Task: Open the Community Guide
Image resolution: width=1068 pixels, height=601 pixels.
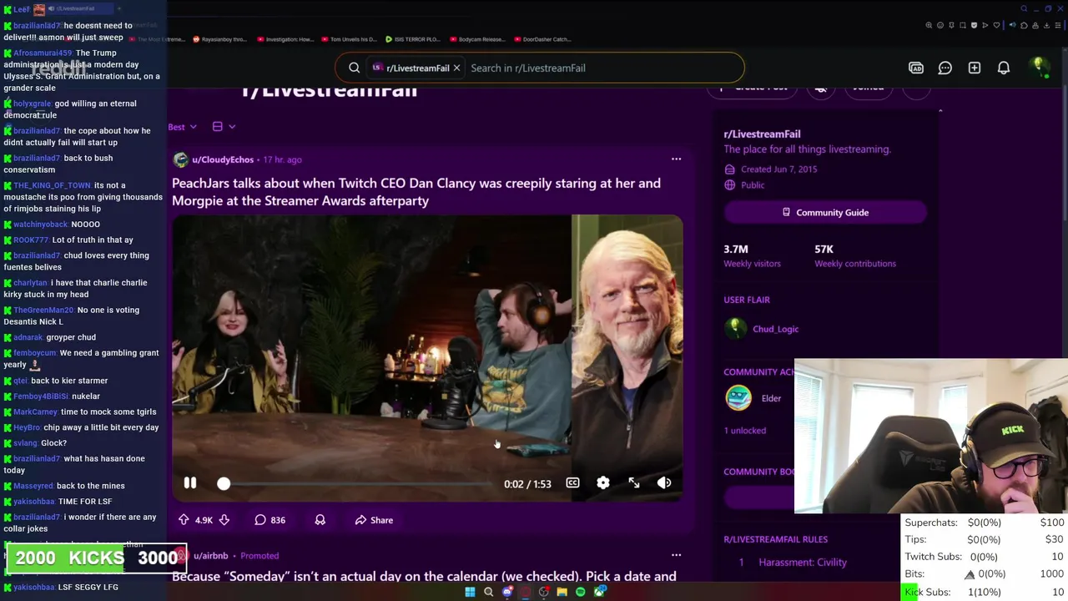Action: point(825,212)
